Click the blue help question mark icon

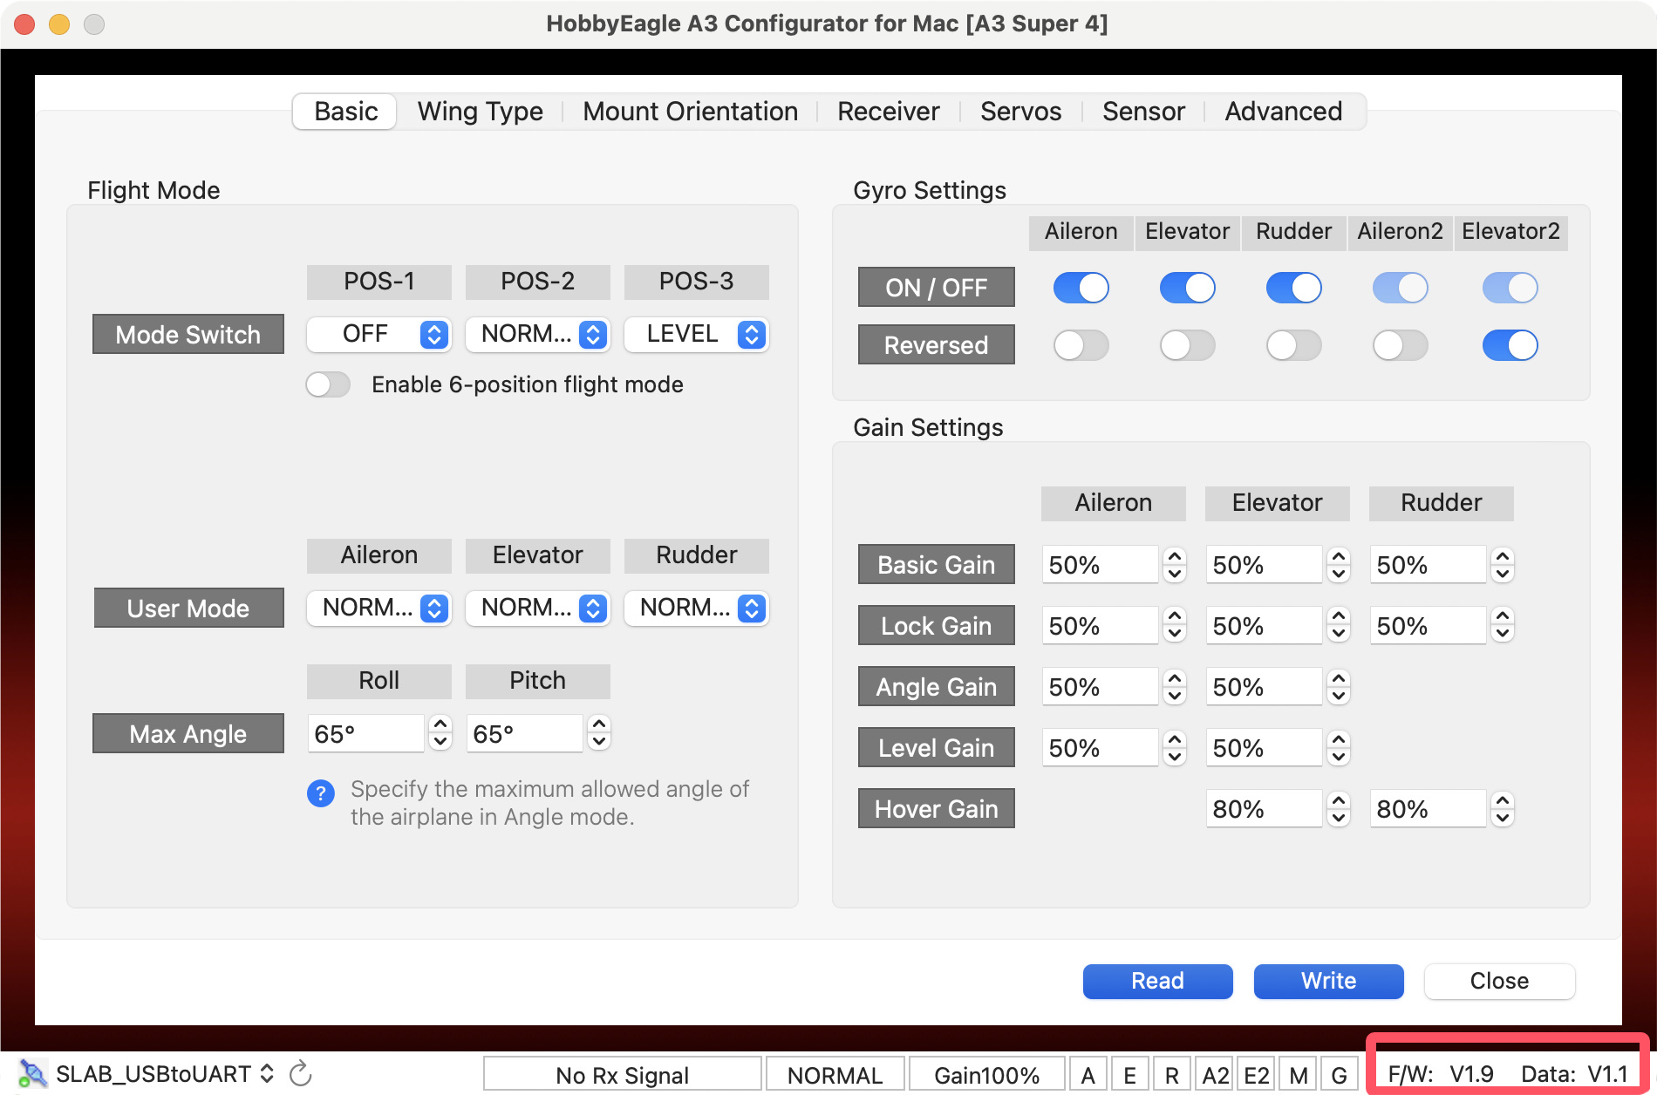(x=321, y=793)
